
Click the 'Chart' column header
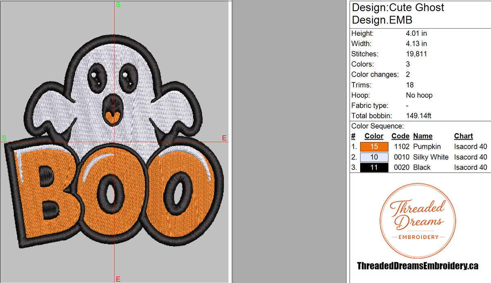click(464, 136)
